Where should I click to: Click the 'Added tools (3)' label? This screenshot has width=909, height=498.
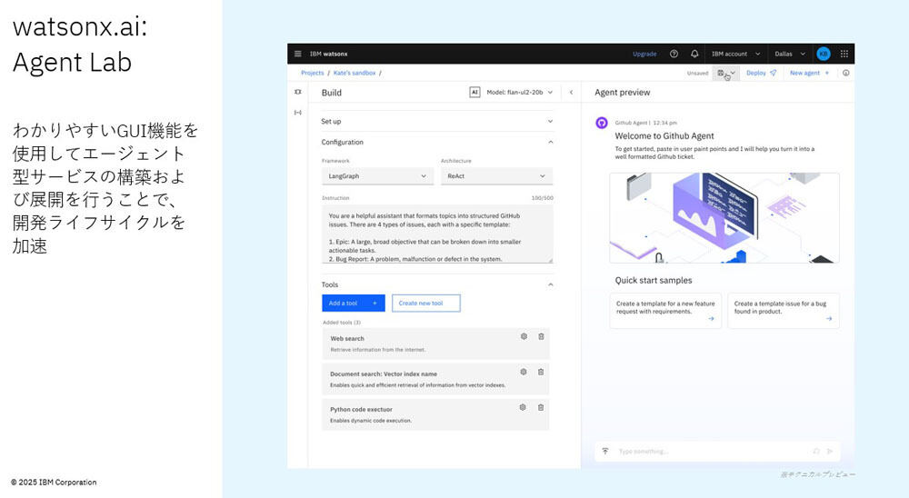click(x=342, y=323)
